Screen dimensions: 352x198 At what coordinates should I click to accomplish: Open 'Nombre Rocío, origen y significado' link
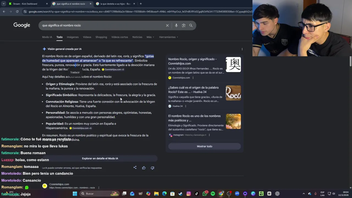[x=193, y=61]
